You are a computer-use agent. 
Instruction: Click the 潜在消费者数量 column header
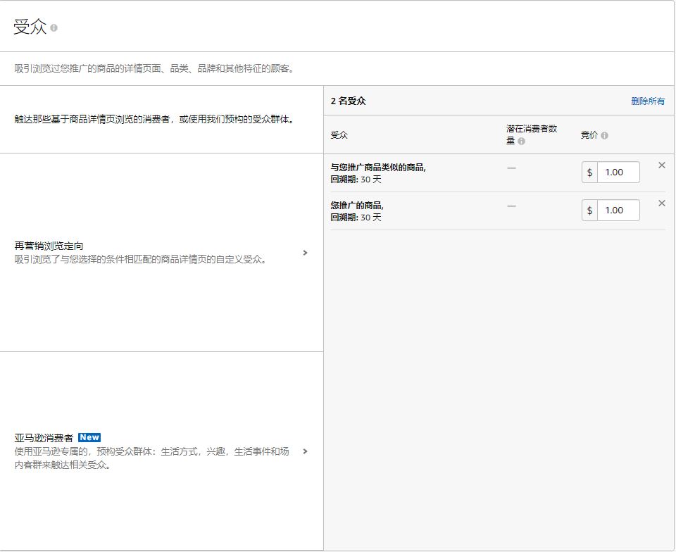tap(532, 134)
